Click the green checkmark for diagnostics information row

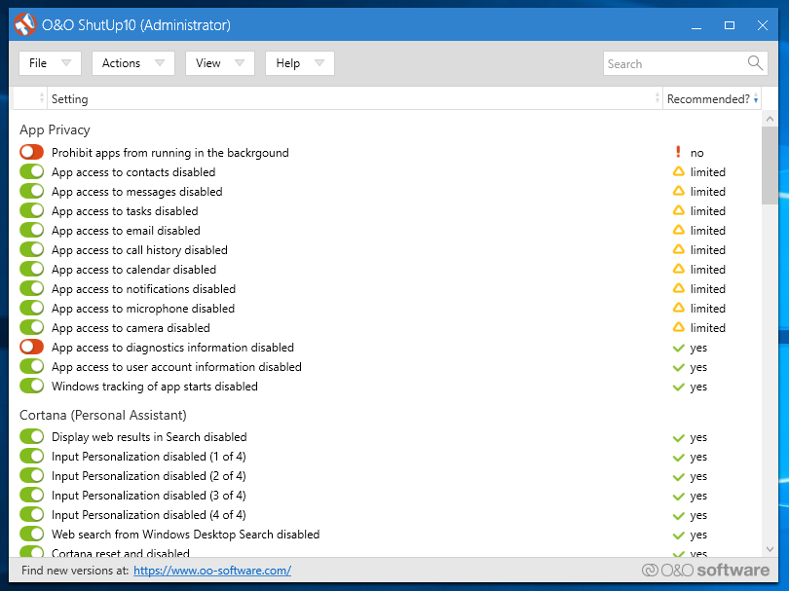[678, 348]
